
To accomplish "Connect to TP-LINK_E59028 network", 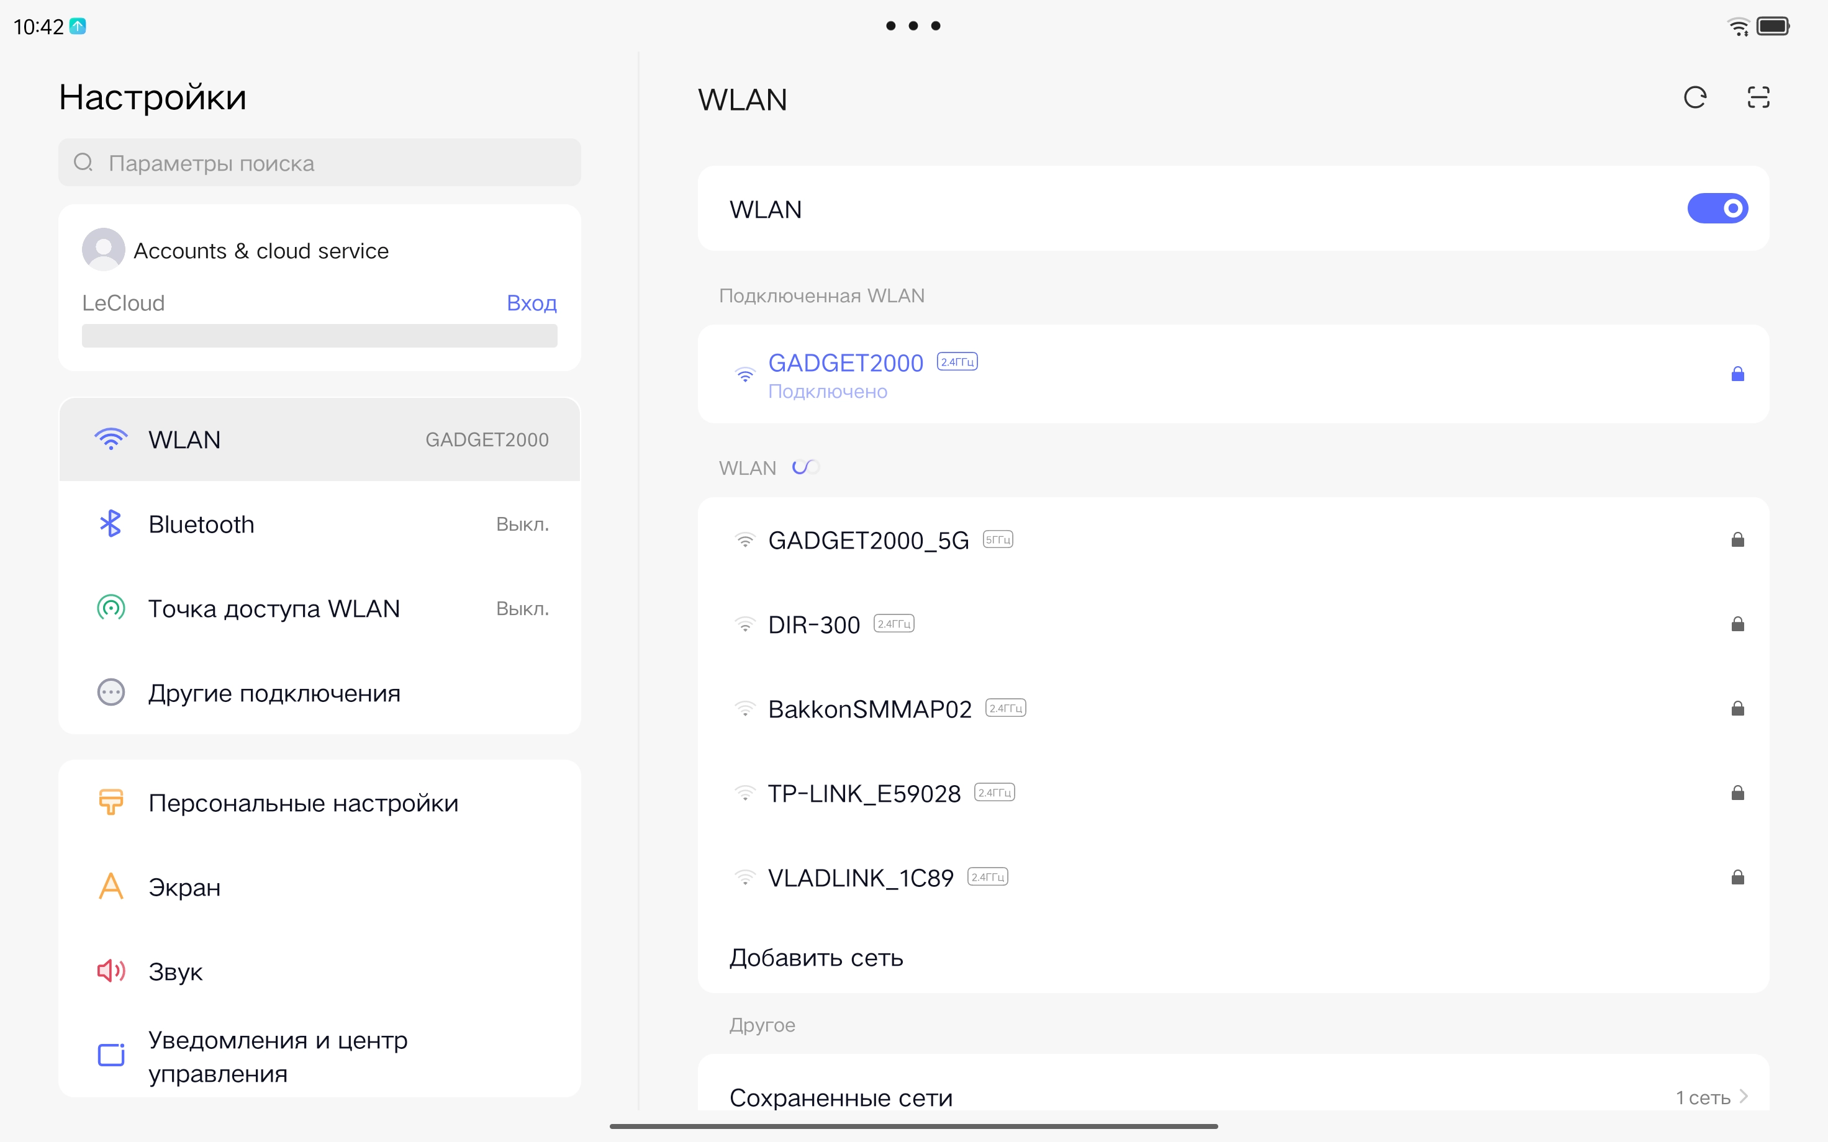I will pyautogui.click(x=1233, y=793).
